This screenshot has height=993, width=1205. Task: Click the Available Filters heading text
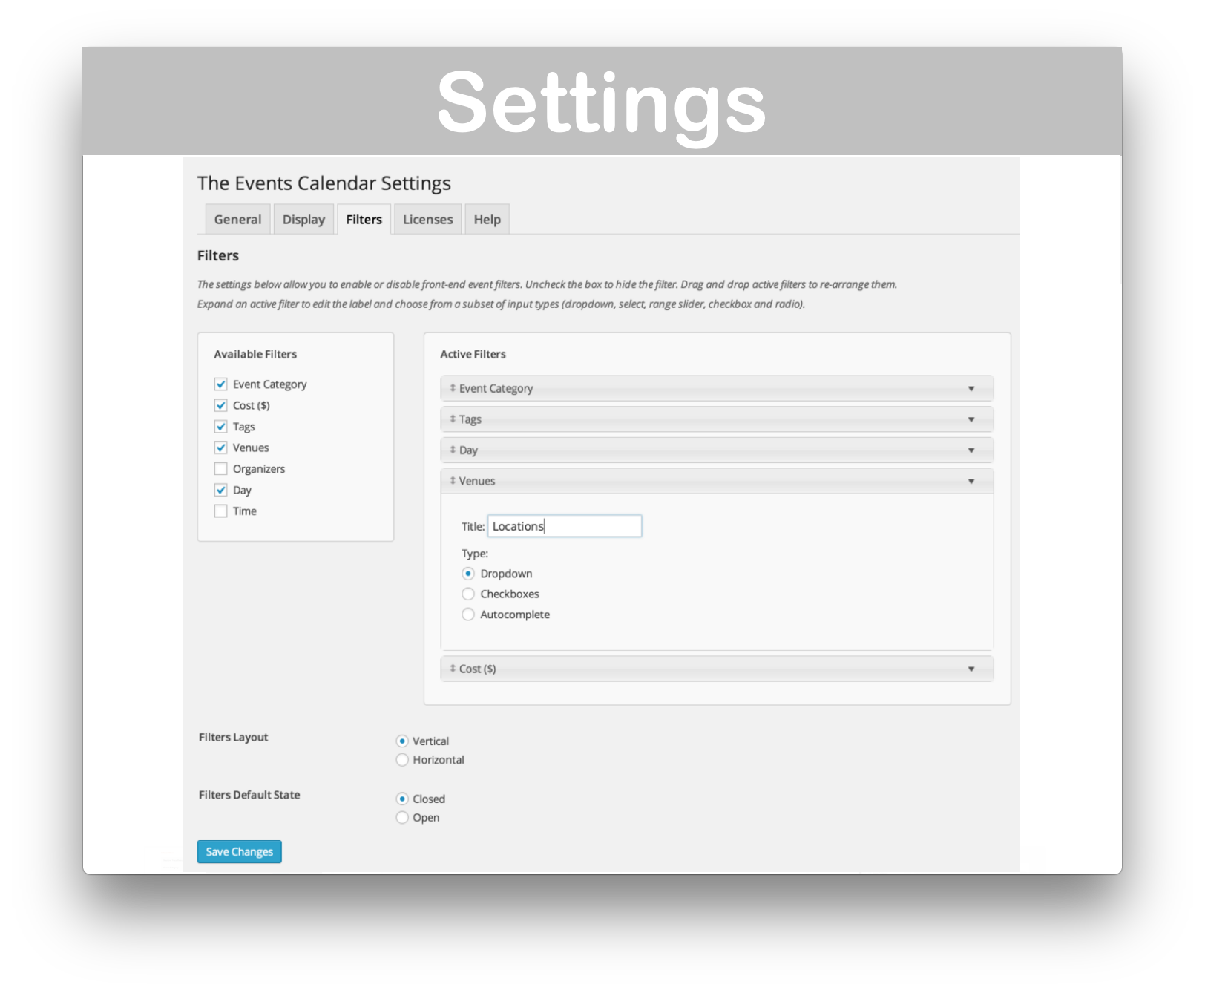point(255,354)
